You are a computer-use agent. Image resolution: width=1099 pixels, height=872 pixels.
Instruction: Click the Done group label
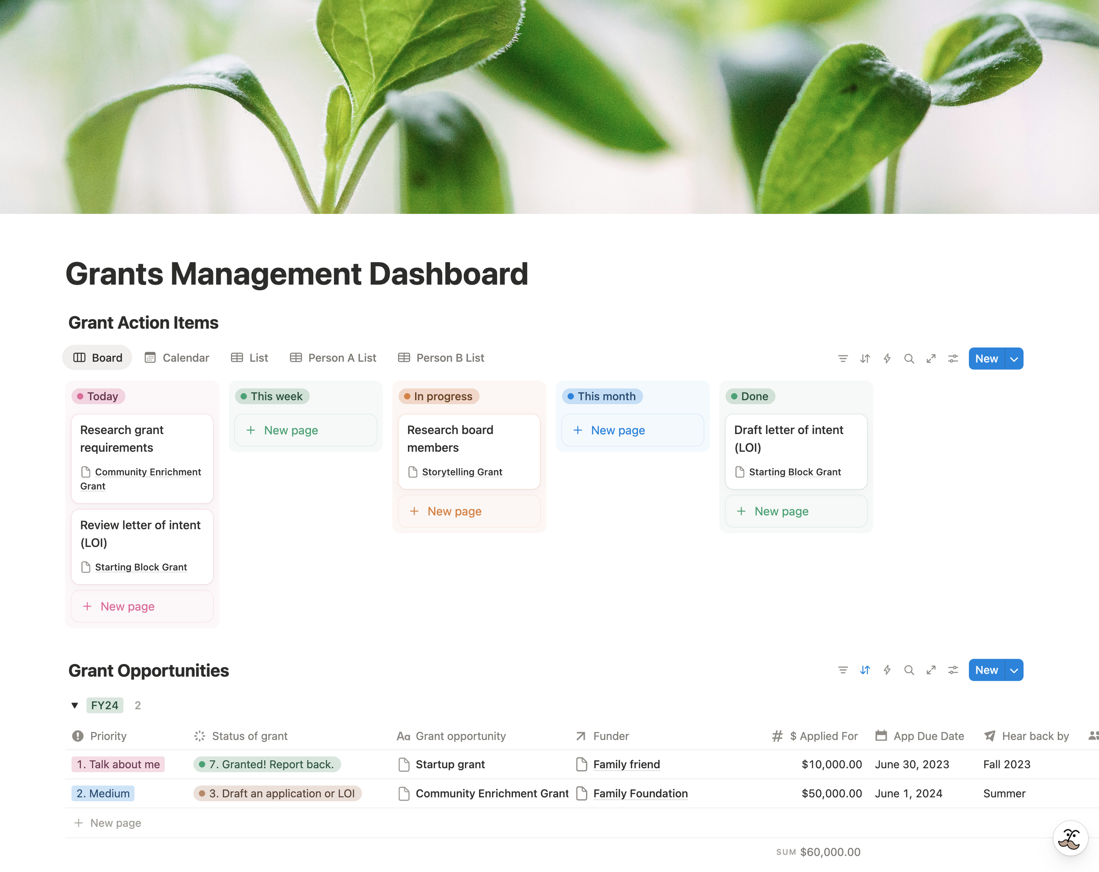pyautogui.click(x=750, y=396)
